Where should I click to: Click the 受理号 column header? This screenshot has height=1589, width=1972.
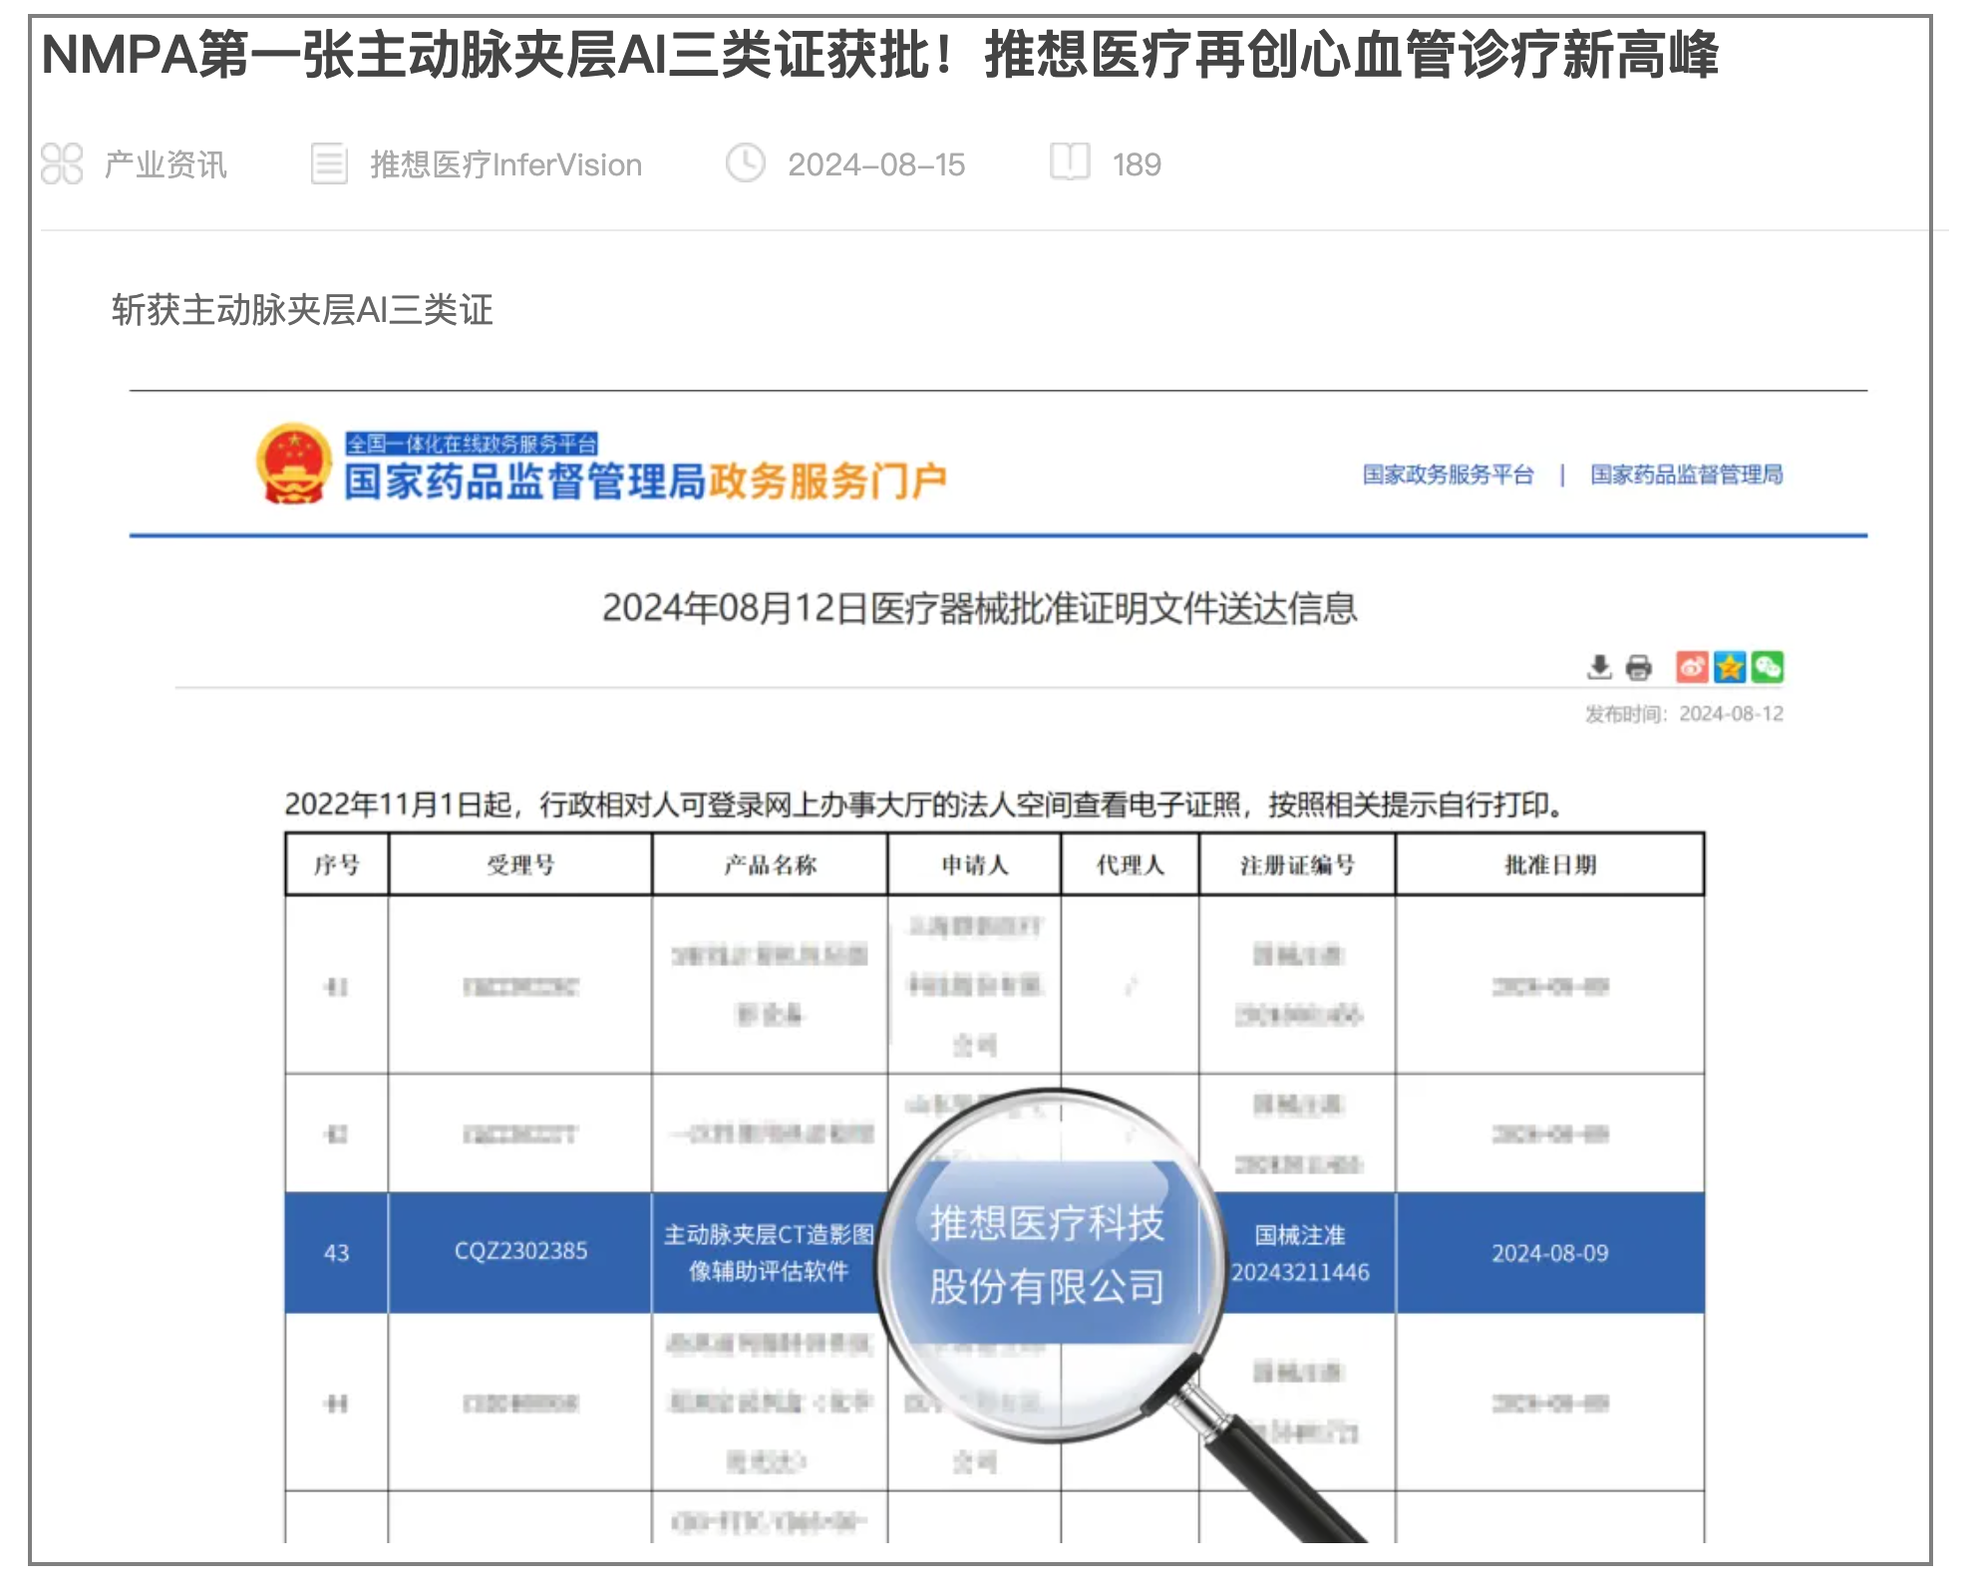pos(520,865)
